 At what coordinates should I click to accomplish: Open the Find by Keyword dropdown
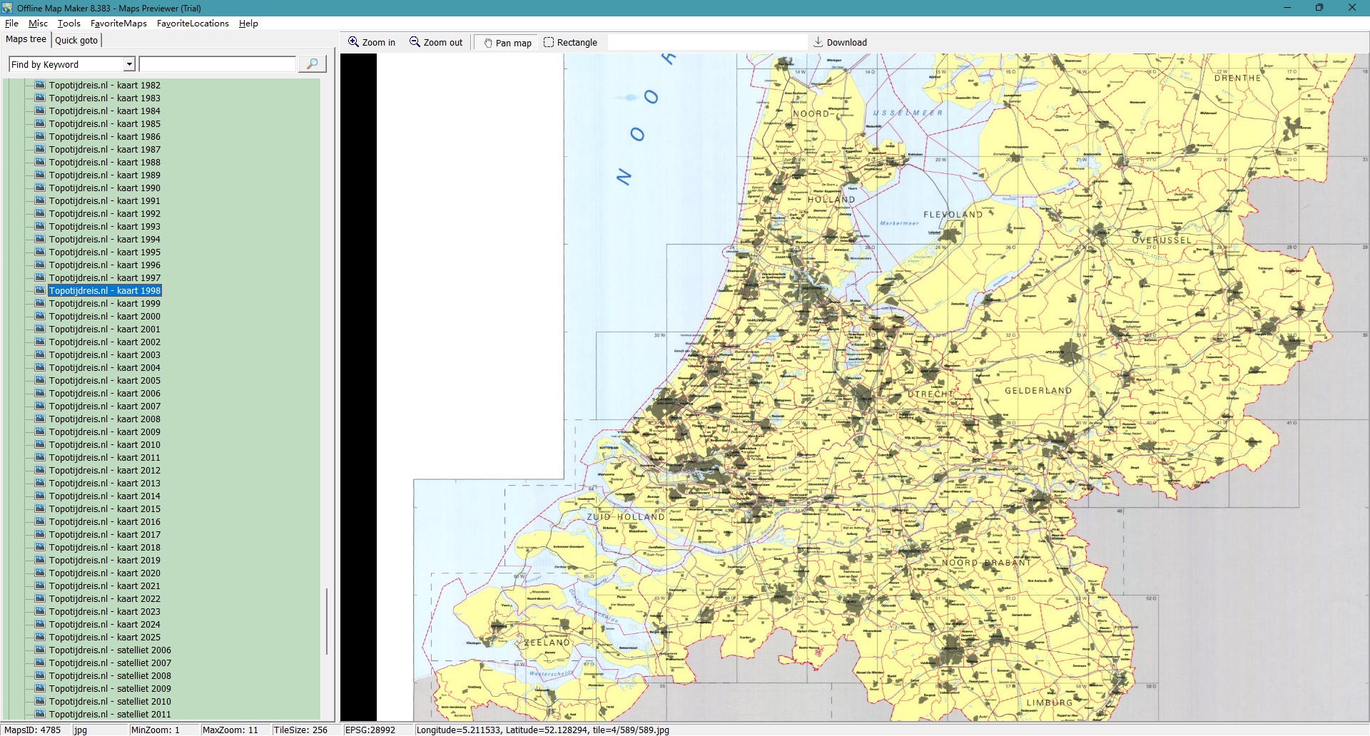pyautogui.click(x=129, y=64)
